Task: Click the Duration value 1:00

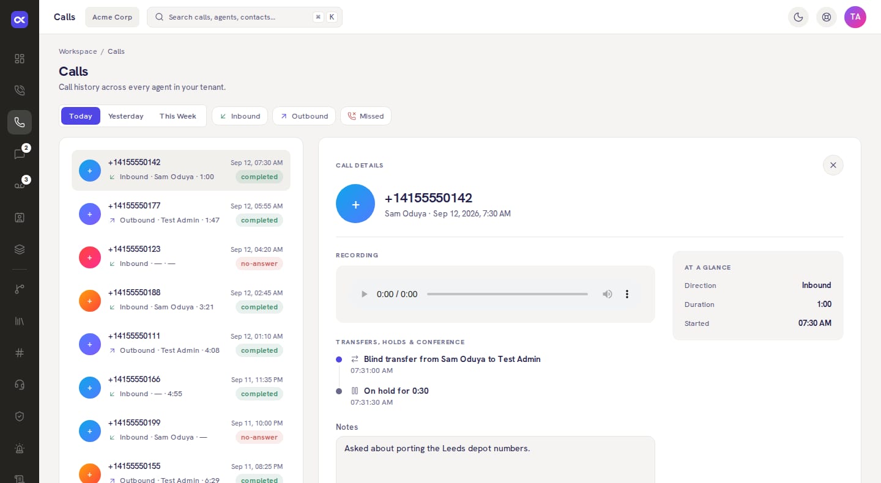Action: [824, 304]
